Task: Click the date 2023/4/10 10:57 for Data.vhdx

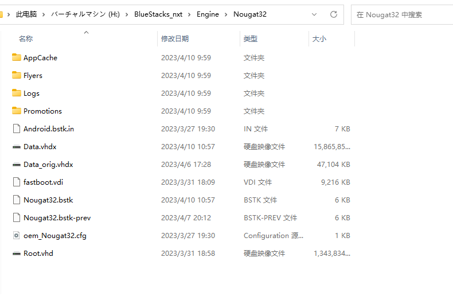Action: coord(188,146)
